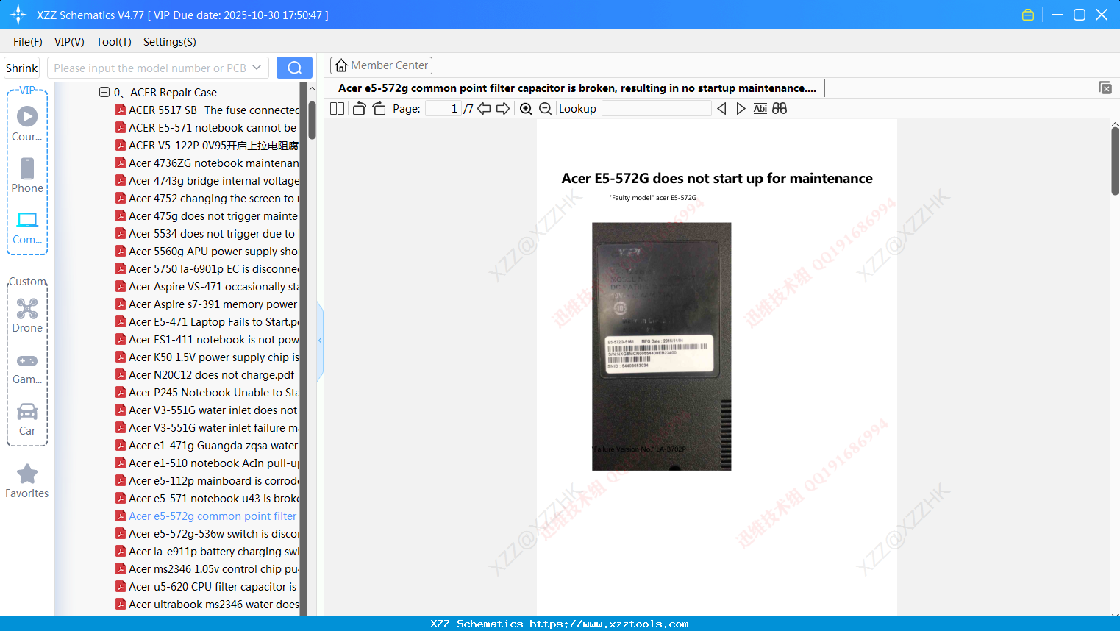Open Acer 4743g bridge internal voltage file

tap(207, 181)
